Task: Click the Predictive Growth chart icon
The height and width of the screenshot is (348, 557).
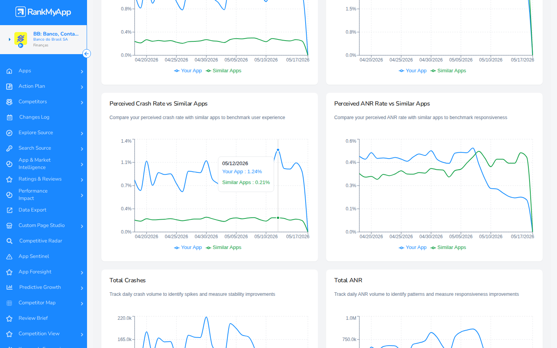Action: click(9, 287)
